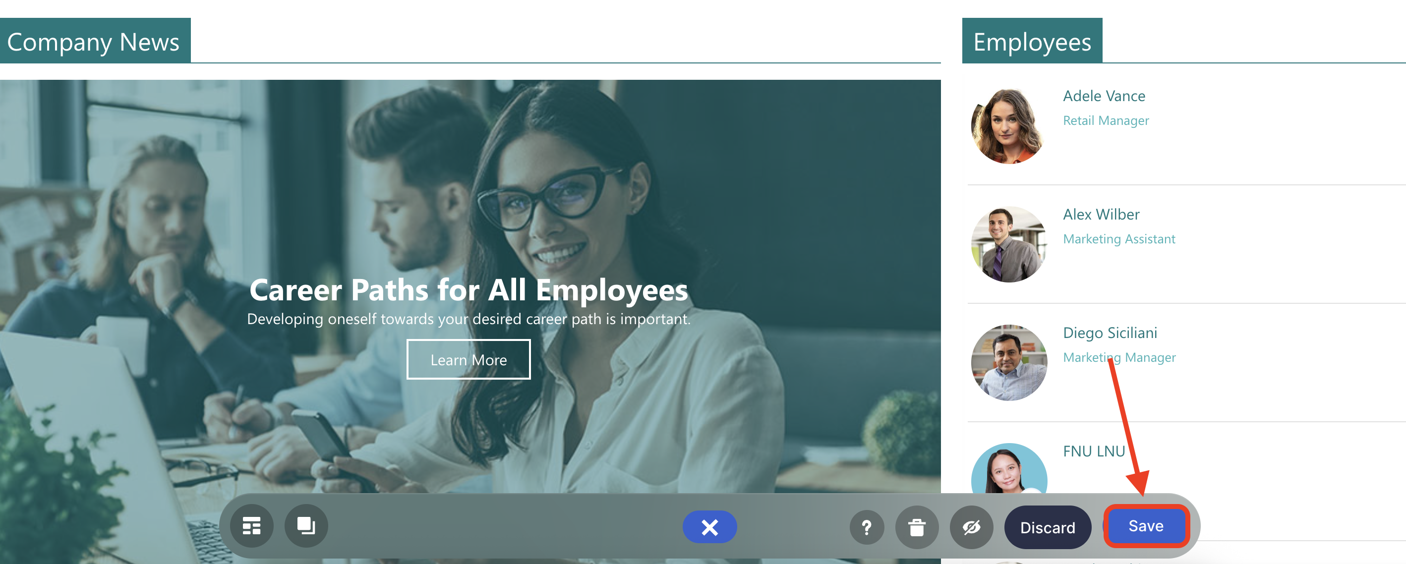The image size is (1406, 564).
Task: Save the page changes
Action: pyautogui.click(x=1146, y=526)
